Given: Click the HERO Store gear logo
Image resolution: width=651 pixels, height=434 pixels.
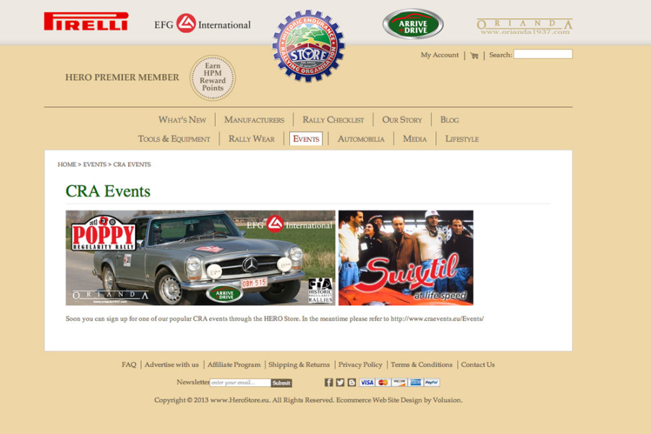Looking at the screenshot, I should pos(308,46).
